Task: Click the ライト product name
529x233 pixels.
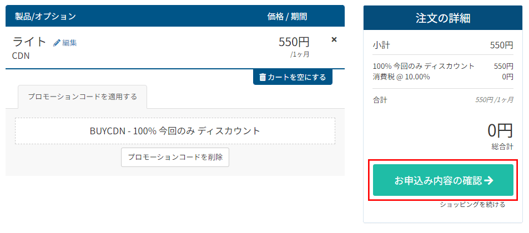Action: (x=30, y=42)
